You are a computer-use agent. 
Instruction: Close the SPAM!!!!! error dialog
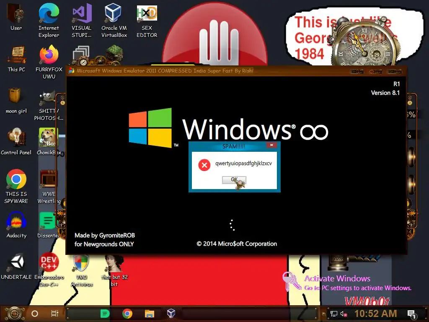[271, 145]
